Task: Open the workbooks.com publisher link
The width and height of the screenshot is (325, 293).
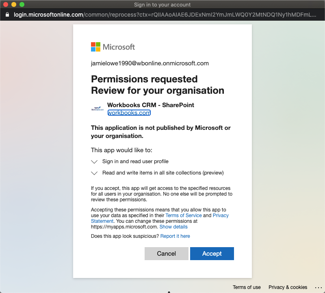Action: click(129, 113)
